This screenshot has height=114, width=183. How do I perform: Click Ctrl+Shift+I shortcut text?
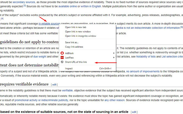pyautogui.click(x=105, y=68)
